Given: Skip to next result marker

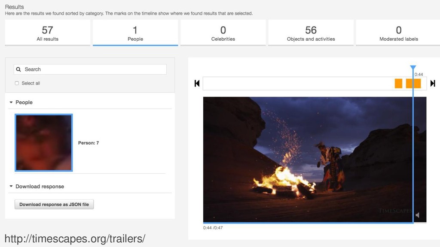Looking at the screenshot, I should coord(433,83).
